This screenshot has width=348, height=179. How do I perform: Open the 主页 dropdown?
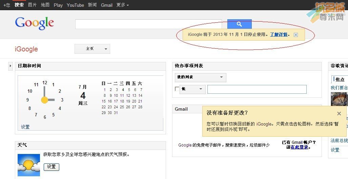[x=92, y=49]
